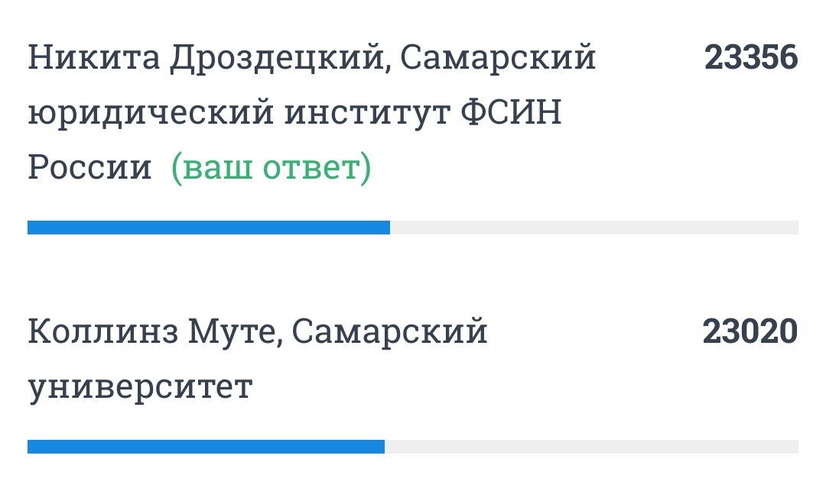The width and height of the screenshot is (826, 478).
Task: Select the green "ваш ответ" label
Action: (272, 167)
